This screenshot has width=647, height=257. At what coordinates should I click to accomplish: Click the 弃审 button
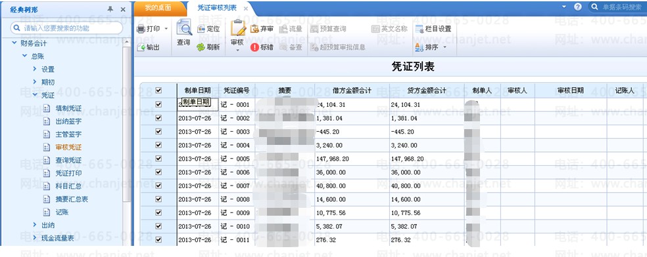(x=262, y=29)
